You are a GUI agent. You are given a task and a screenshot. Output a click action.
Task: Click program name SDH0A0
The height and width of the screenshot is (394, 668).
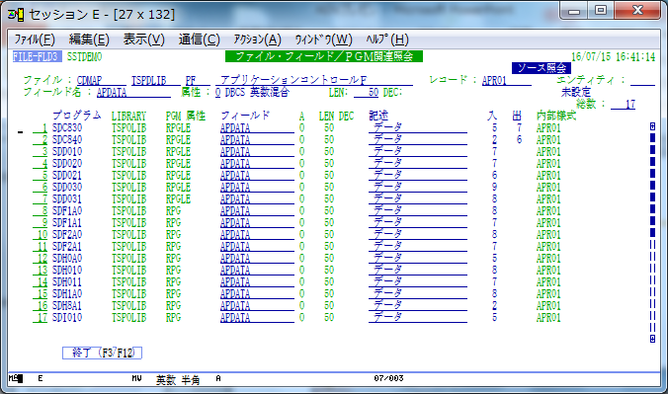pos(67,258)
